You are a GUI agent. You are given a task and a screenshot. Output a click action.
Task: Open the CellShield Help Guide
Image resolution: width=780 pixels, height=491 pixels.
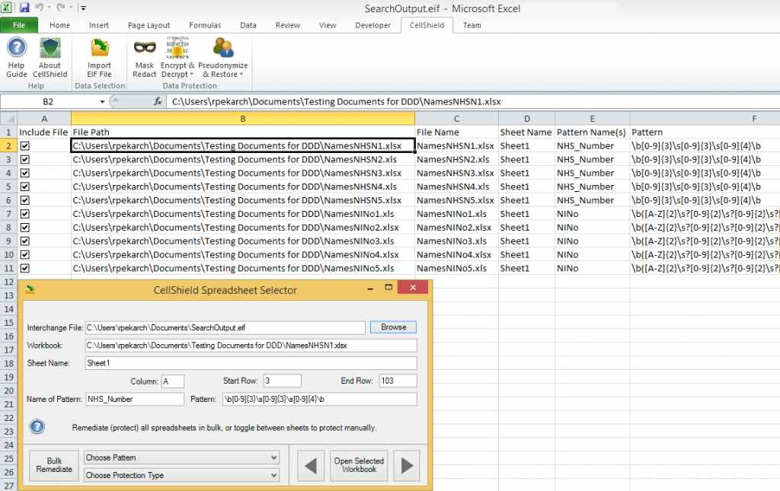coord(17,58)
